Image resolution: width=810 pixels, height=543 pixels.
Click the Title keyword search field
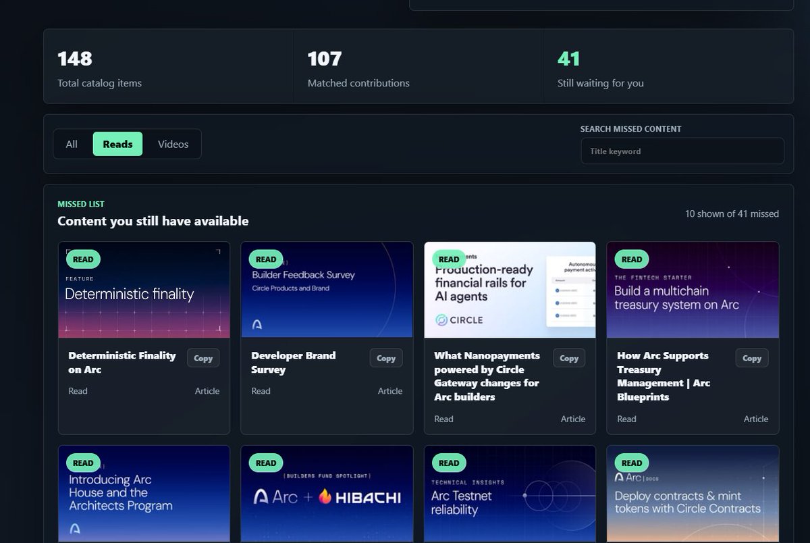682,151
